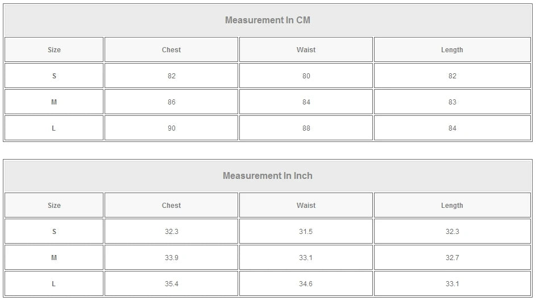Click the Size header in the Inch table
The image size is (536, 301).
54,206
